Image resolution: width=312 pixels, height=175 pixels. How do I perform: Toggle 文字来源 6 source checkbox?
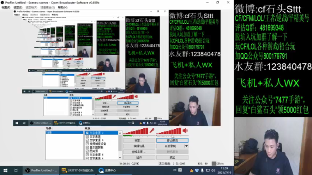(x=87, y=140)
